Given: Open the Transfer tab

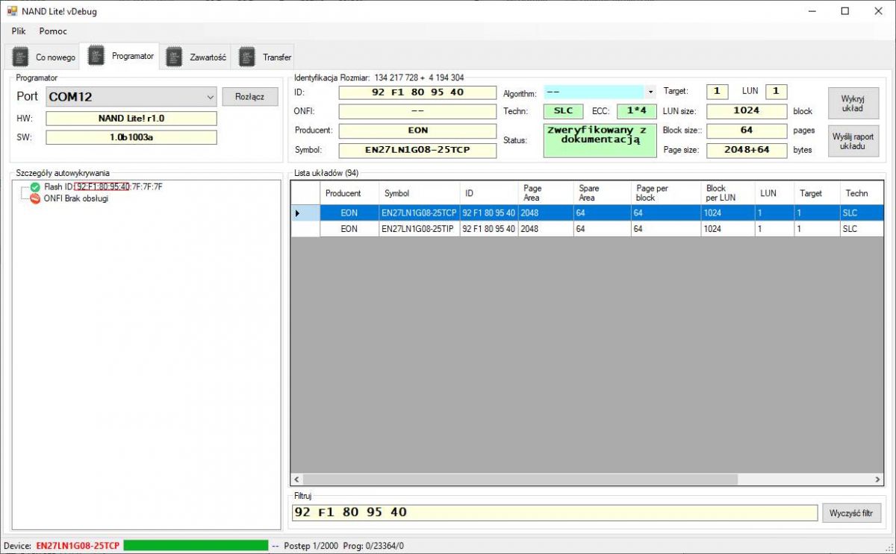Looking at the screenshot, I should coord(264,57).
